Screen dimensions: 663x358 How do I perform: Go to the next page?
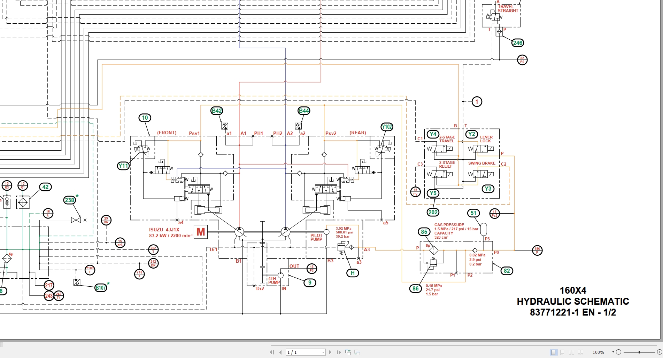(330, 352)
